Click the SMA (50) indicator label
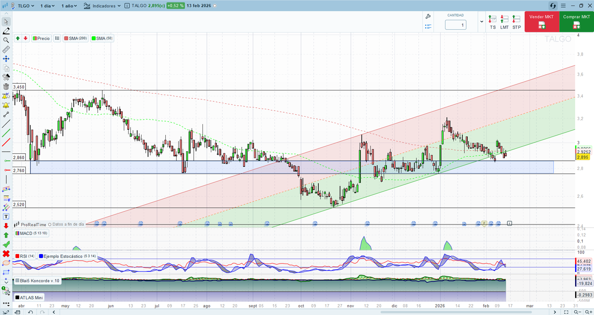Screen dimensions: 594x315 point(102,38)
